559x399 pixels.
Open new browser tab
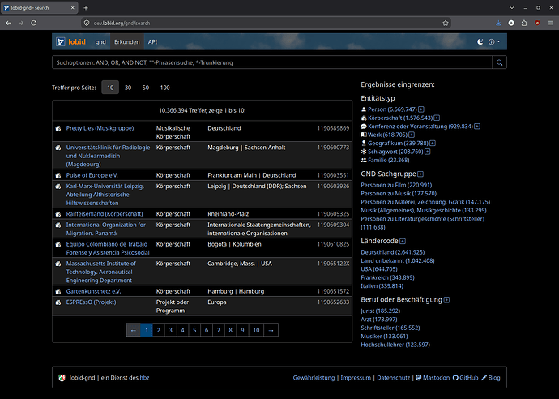click(86, 8)
